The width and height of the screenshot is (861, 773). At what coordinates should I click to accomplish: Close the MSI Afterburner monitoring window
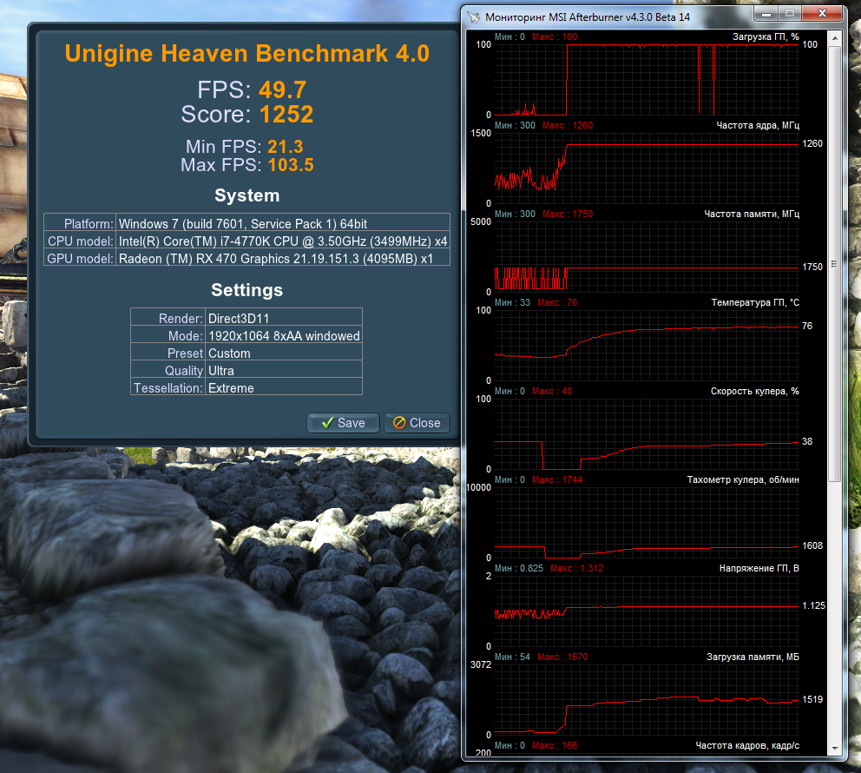822,13
